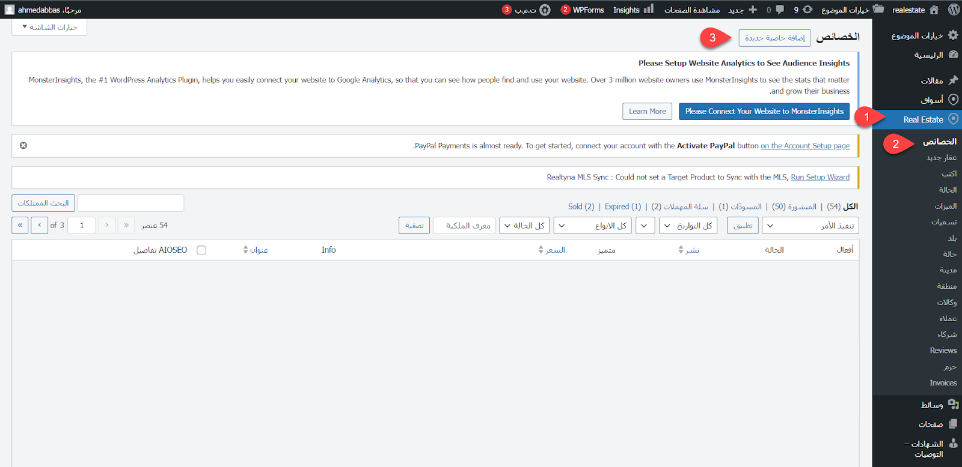The image size is (962, 467).
Task: Toggle the select-all checkbox in table header
Action: 201,250
